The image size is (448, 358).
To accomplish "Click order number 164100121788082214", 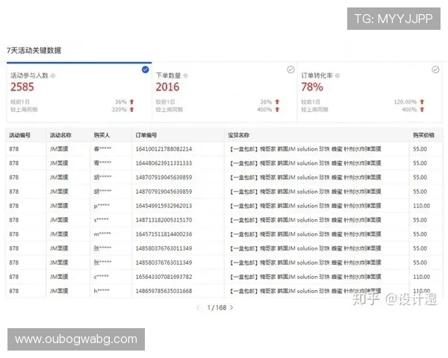I will pos(164,149).
